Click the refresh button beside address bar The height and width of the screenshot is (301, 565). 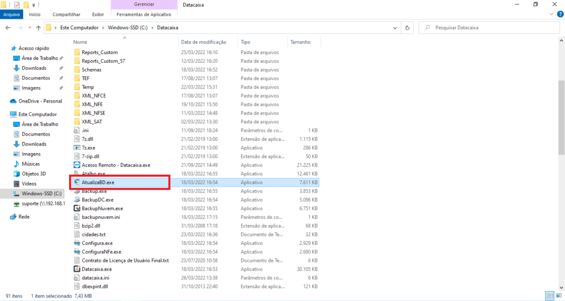tap(407, 27)
